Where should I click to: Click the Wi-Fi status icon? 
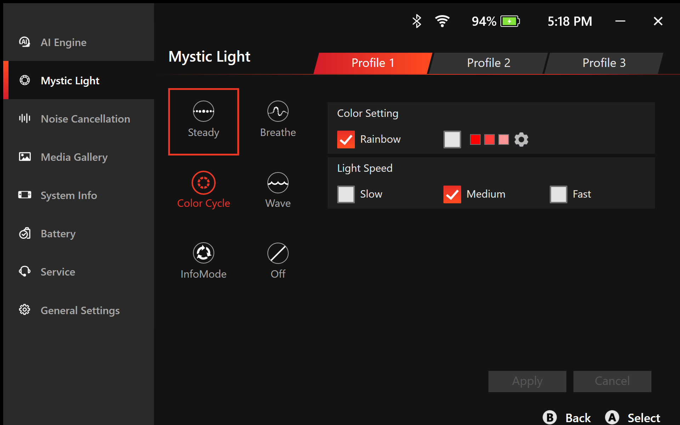(x=442, y=21)
